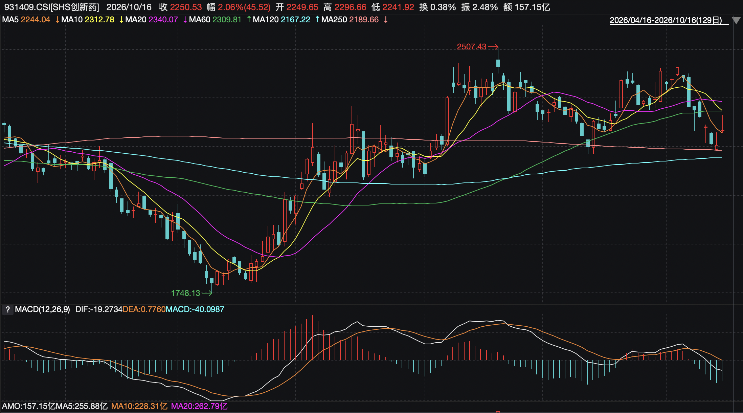Click the turnover rate 换 0.38%
The image size is (743, 413).
click(x=437, y=7)
